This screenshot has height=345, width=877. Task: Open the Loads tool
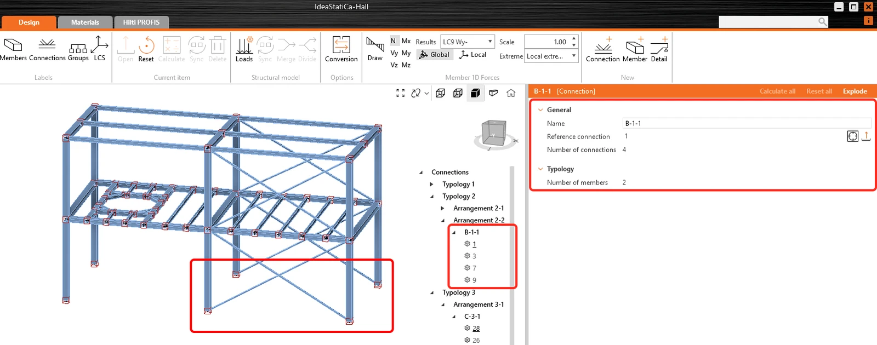[244, 49]
